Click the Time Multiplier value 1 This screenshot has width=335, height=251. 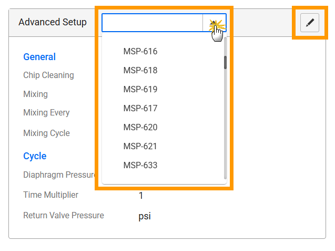(141, 196)
